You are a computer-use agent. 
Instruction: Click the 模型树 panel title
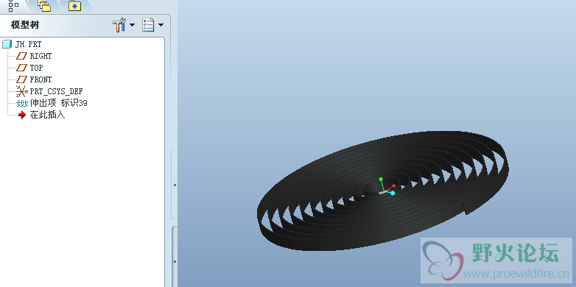pos(25,25)
